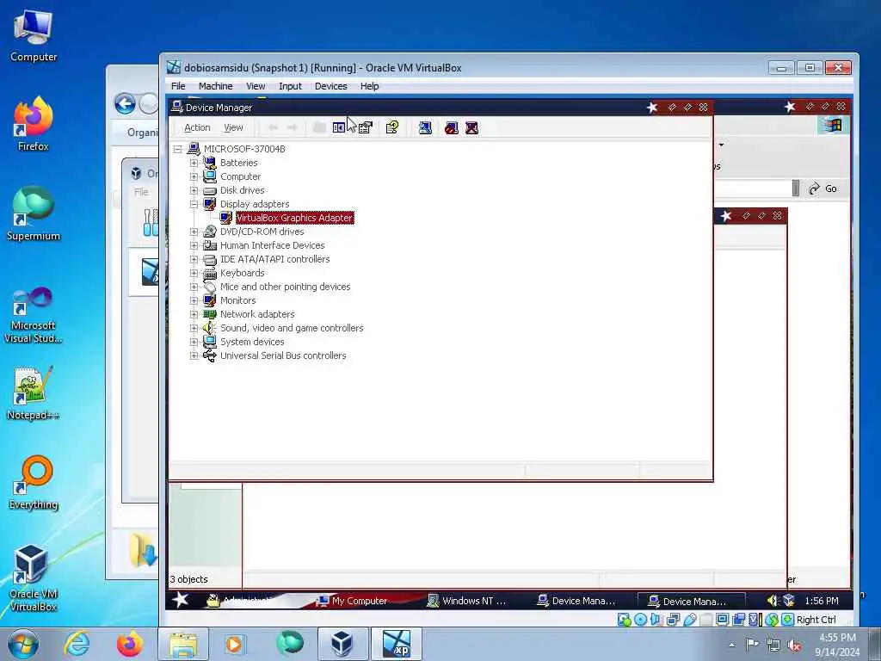Screen dimensions: 881x661
Task: Click the Disable device toolbar icon
Action: click(452, 127)
